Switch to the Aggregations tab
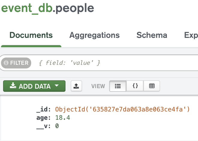 tap(94, 35)
